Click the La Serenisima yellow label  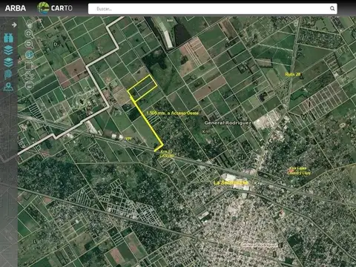click(x=231, y=182)
